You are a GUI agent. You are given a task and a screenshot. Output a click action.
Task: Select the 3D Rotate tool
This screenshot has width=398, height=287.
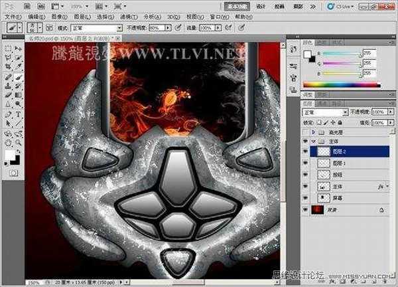tap(9, 134)
